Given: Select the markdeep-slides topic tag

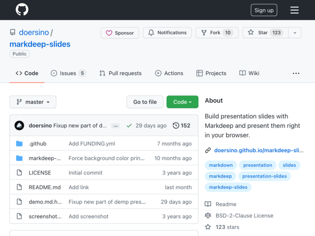Looking at the screenshot, I should [x=228, y=187].
